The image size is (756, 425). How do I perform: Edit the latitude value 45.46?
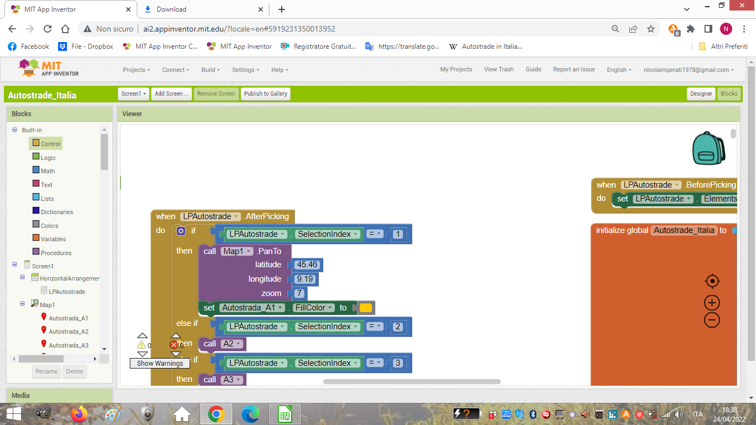click(x=307, y=265)
